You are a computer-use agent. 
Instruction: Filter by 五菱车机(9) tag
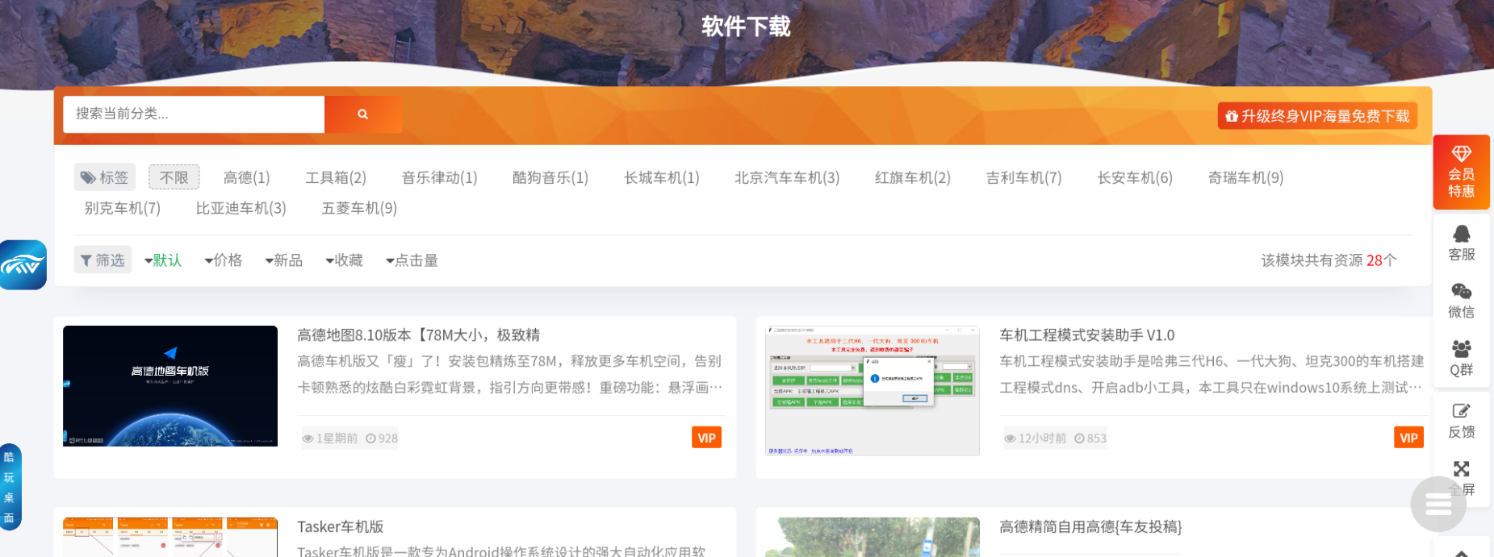click(359, 208)
